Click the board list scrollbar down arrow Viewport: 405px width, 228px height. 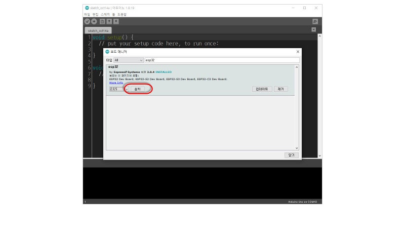(297, 148)
